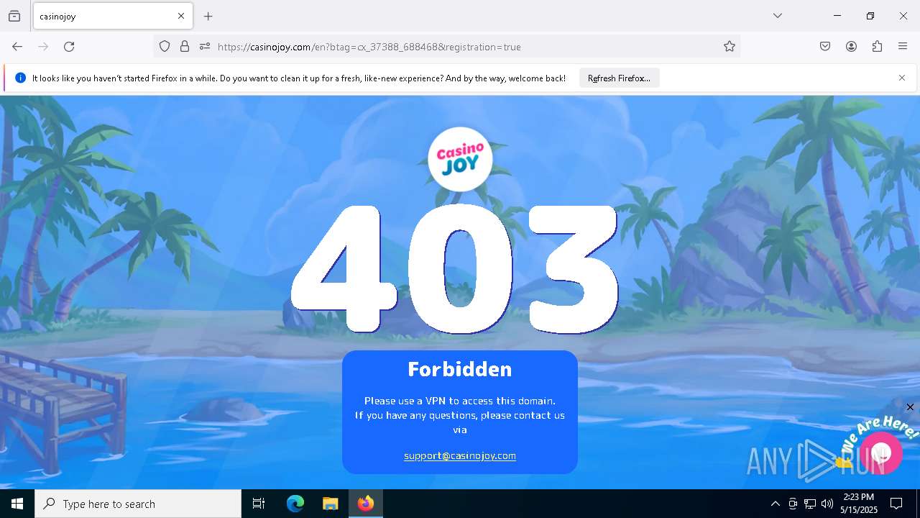The width and height of the screenshot is (920, 518).
Task: Select Firefox taskbar icon
Action: (x=366, y=504)
